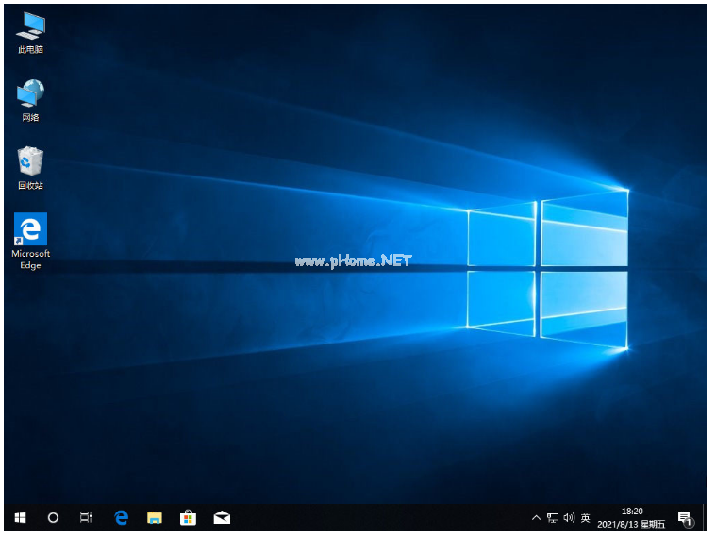Image resolution: width=716 pixels, height=537 pixels.
Task: Open the Start menu Windows button
Action: (x=20, y=517)
